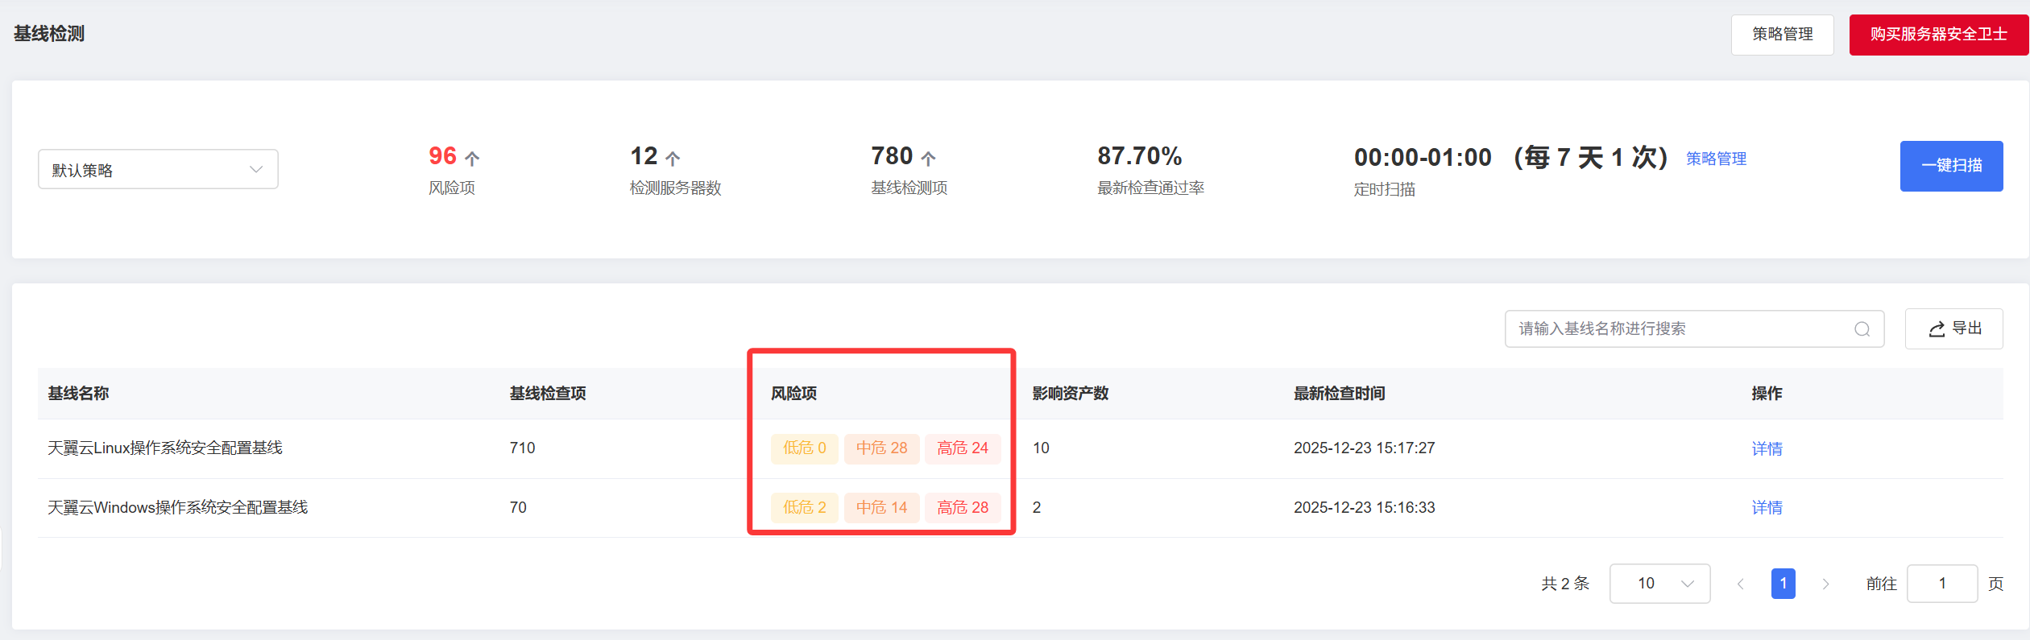
Task: Go to the next page arrow
Action: tap(1825, 584)
